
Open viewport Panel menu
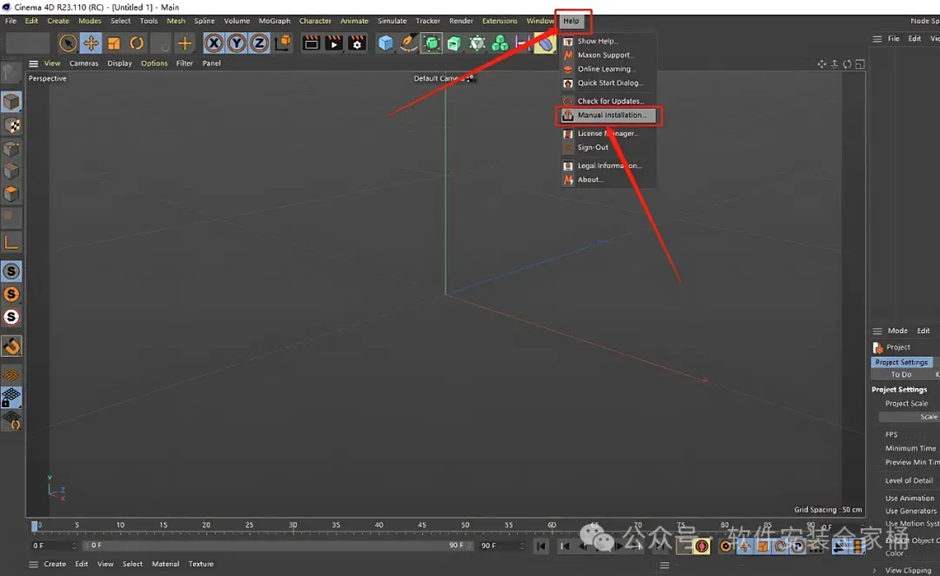point(211,64)
